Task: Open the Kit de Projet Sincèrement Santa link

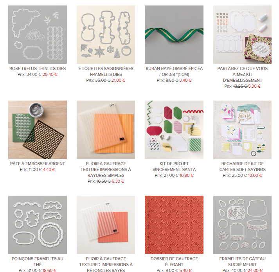Action: point(174,166)
